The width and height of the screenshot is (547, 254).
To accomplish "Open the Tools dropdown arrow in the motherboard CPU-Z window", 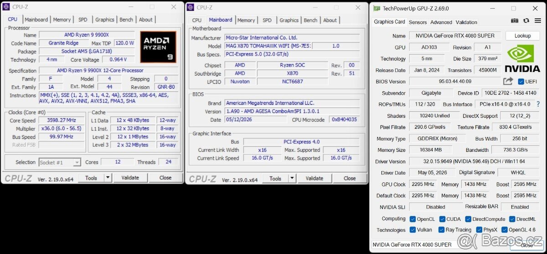I will coord(292,179).
